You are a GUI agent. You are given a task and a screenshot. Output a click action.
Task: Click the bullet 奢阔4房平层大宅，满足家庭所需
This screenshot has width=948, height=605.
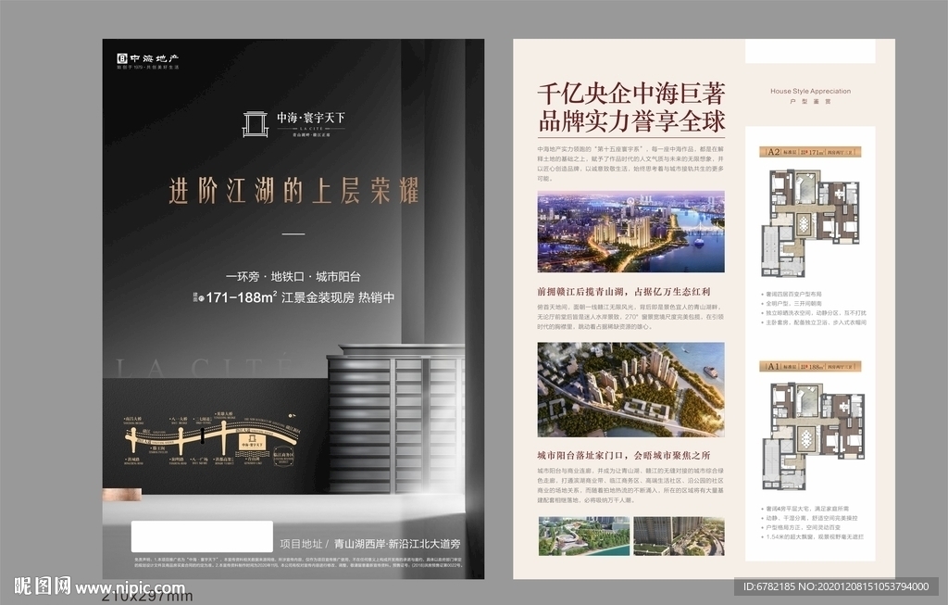tap(805, 510)
